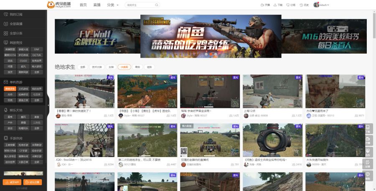Viewport: 376px width, 191px height.
Task: Open the 开播 start-streaming icon
Action: tap(263, 5)
